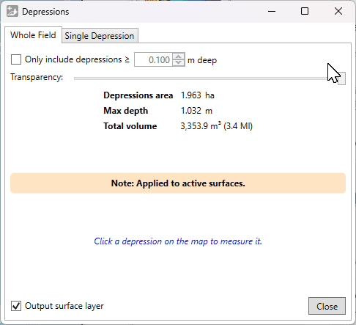Click the 'Transparency:' label
This screenshot has height=325, width=356.
37,77
